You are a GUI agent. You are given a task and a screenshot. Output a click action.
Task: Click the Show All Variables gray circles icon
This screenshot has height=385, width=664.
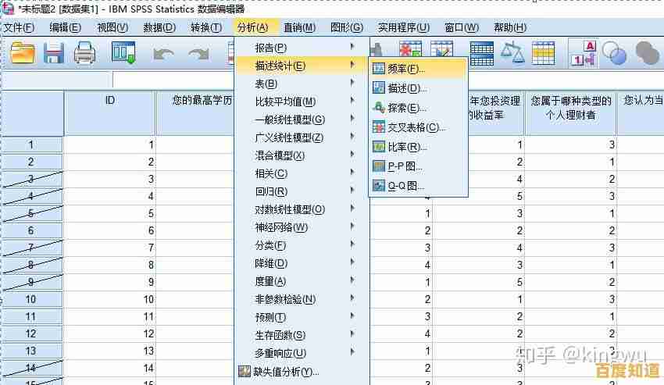click(647, 53)
